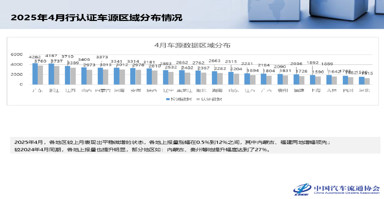Screen dimensions: 384x199
Task: Click the blue bar for 广东
Action: 35,74
